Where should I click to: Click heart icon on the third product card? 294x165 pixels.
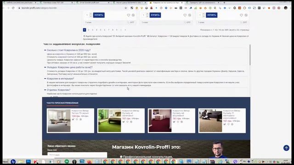pyautogui.click(x=241, y=15)
